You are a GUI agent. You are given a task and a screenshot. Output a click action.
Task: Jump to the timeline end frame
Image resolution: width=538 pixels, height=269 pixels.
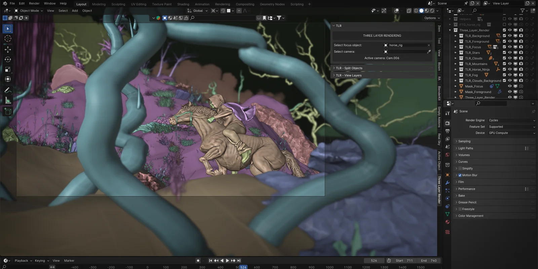pyautogui.click(x=239, y=261)
